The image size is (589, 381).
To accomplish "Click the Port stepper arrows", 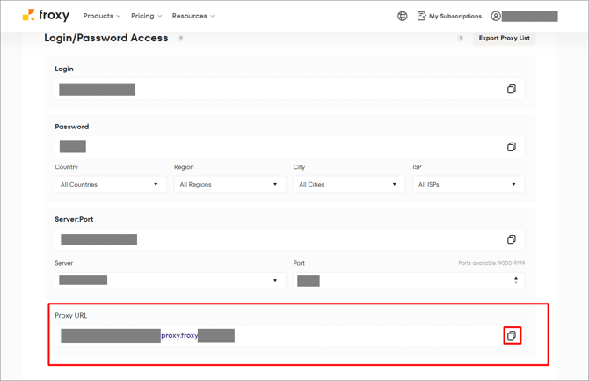I will pyautogui.click(x=516, y=281).
